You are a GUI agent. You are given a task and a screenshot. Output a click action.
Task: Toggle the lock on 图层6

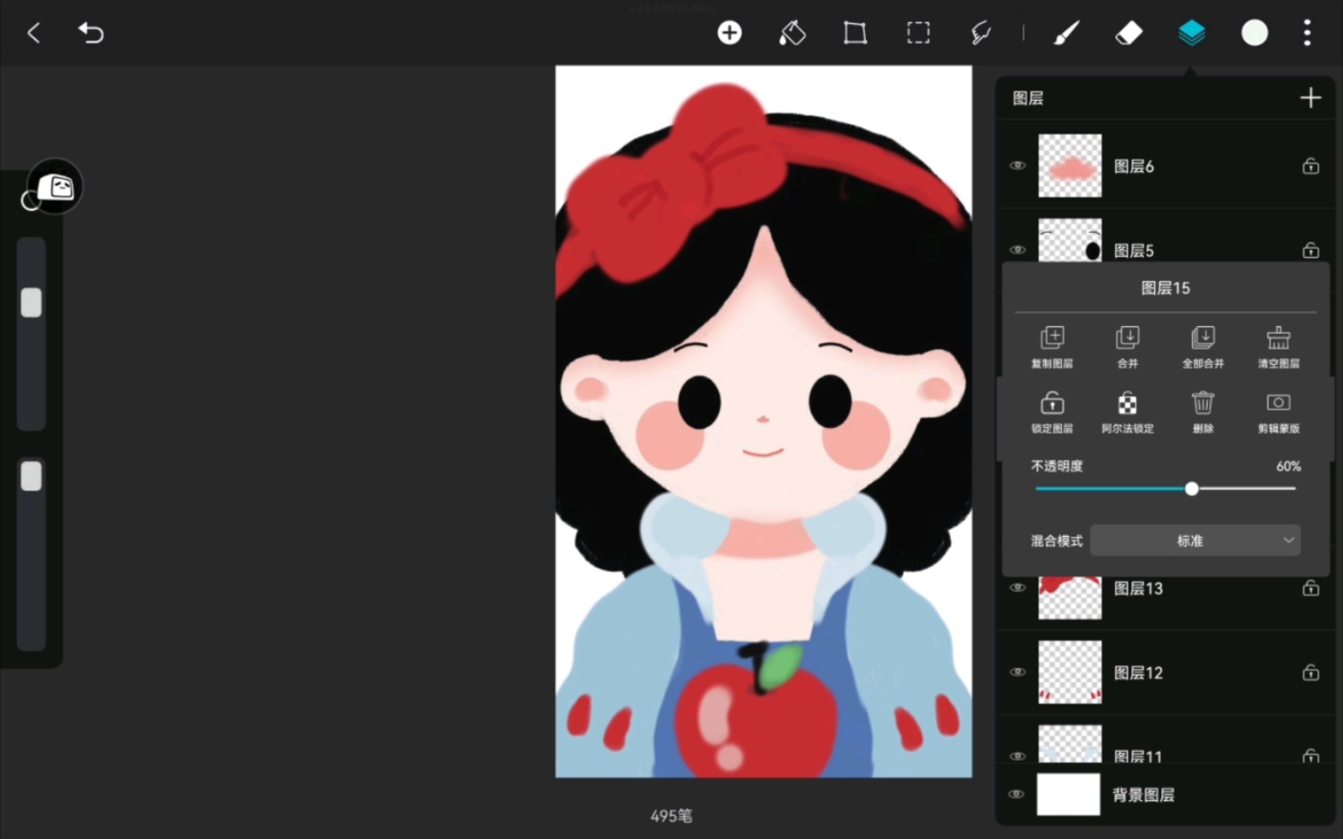[1310, 165]
